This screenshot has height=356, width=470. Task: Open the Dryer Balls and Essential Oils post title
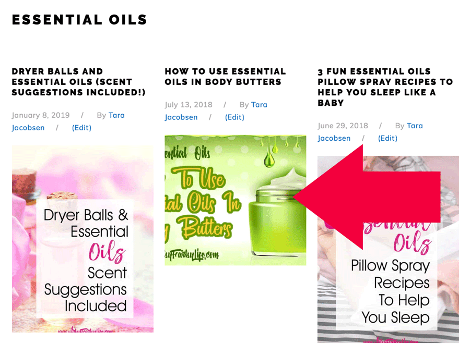point(78,82)
